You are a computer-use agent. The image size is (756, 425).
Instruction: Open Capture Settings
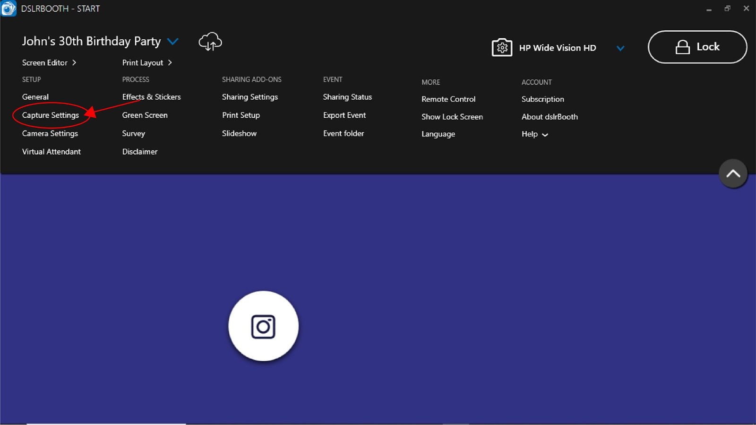coord(51,115)
